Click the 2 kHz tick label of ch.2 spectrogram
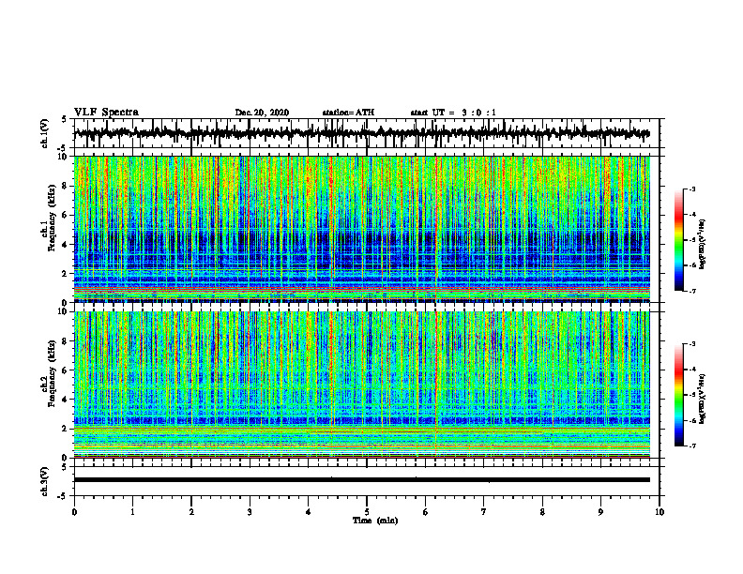 pyautogui.click(x=65, y=429)
